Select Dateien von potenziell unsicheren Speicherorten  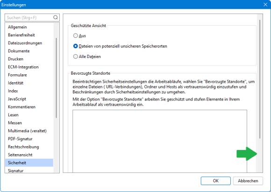(x=76, y=46)
